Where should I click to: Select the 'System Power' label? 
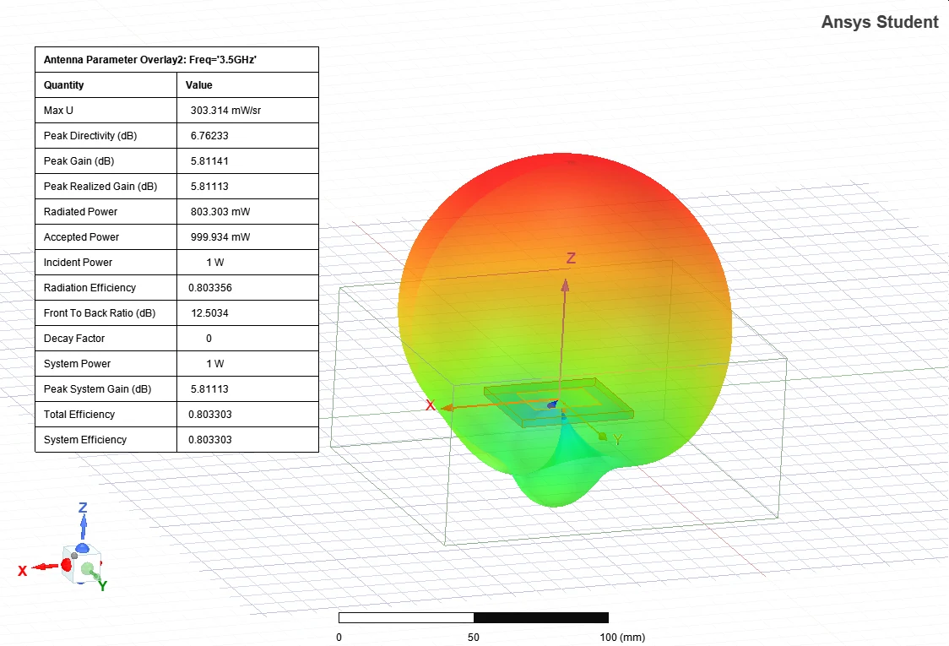77,364
